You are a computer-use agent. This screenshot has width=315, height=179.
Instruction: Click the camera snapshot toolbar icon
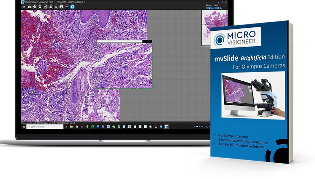pyautogui.click(x=29, y=7)
